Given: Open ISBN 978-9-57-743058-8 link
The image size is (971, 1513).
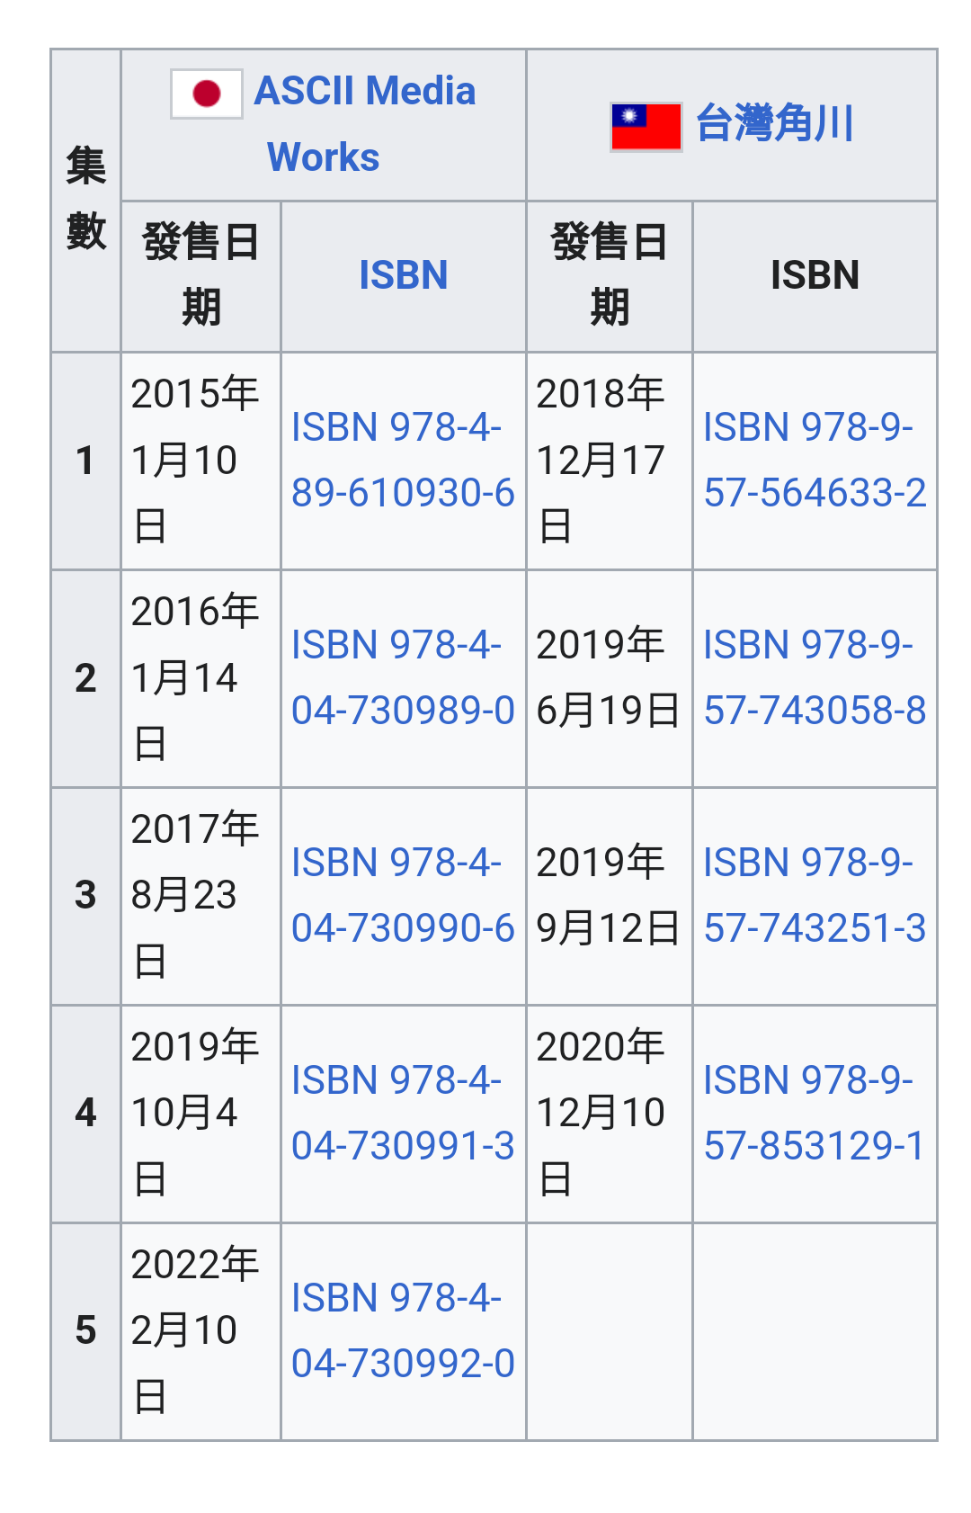Looking at the screenshot, I should pos(815,677).
